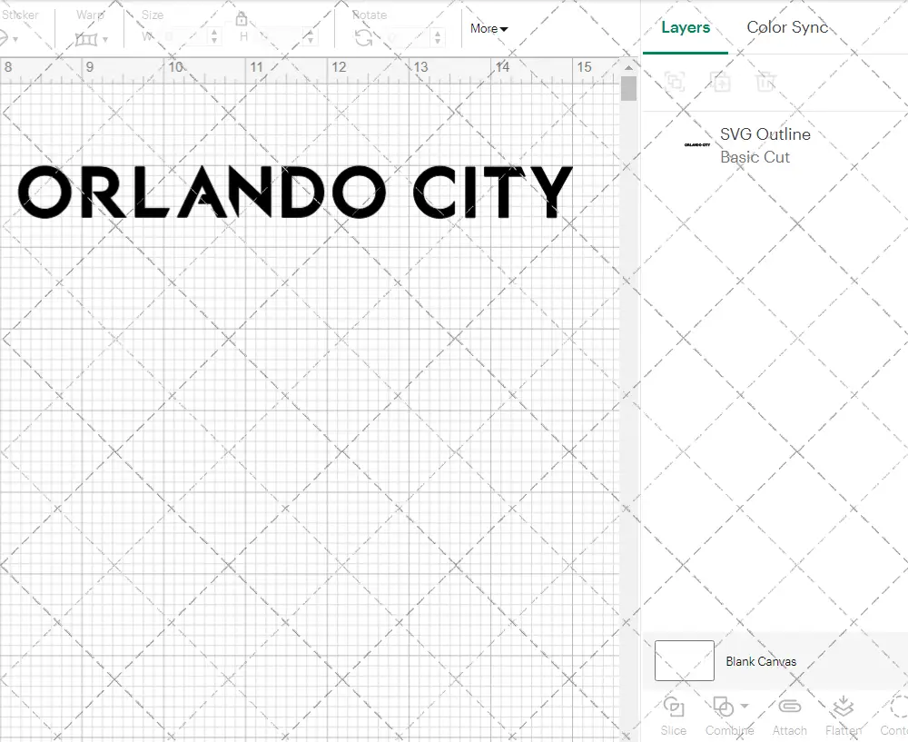Group the selected layers
The image size is (908, 742).
pyautogui.click(x=674, y=82)
